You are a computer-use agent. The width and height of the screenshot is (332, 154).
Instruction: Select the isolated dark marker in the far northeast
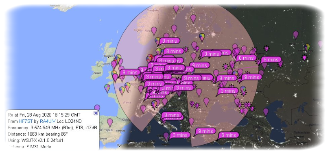point(295,35)
